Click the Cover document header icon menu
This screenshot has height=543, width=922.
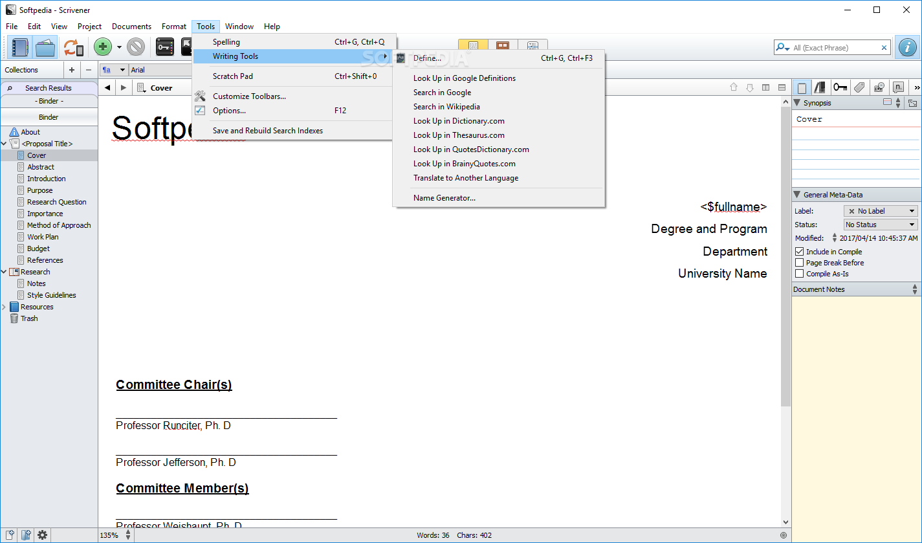[142, 87]
